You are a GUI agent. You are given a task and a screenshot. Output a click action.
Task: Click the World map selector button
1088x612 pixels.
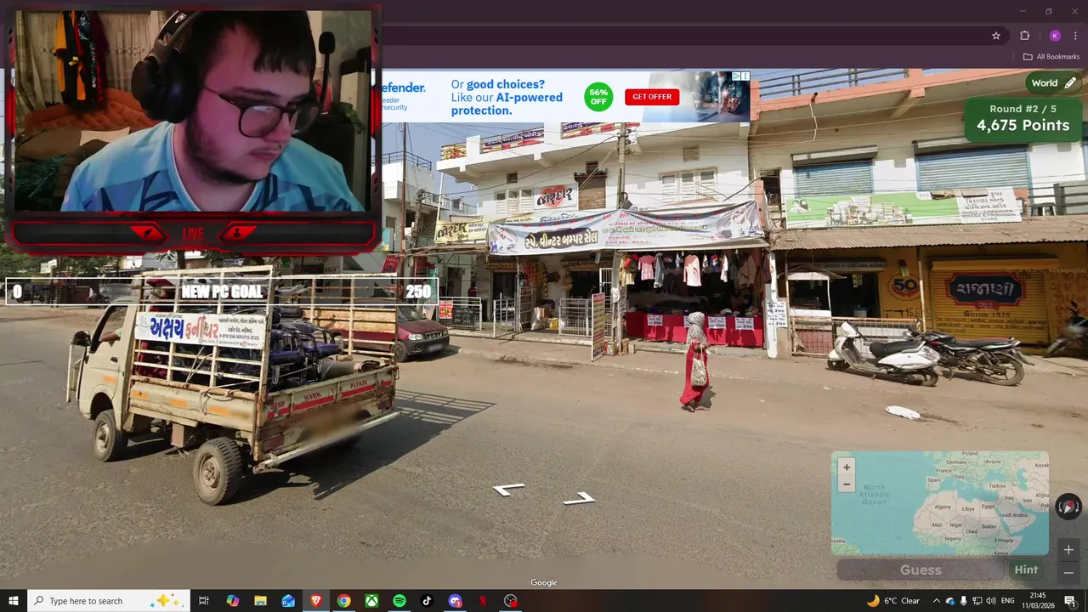tap(1054, 83)
